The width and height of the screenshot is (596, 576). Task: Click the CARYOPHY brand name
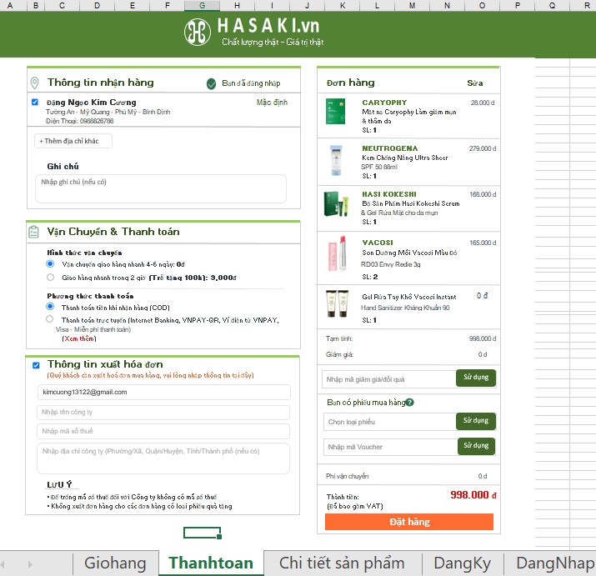(384, 103)
